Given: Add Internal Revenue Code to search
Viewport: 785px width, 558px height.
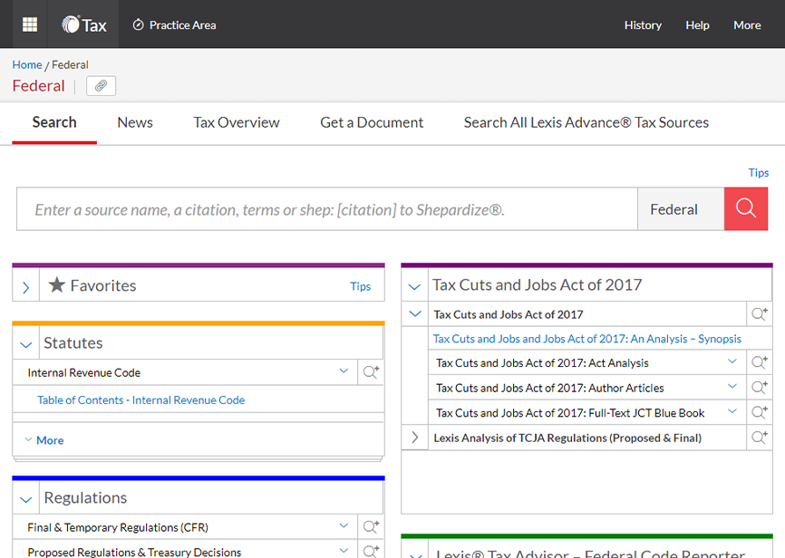Looking at the screenshot, I should 371,372.
